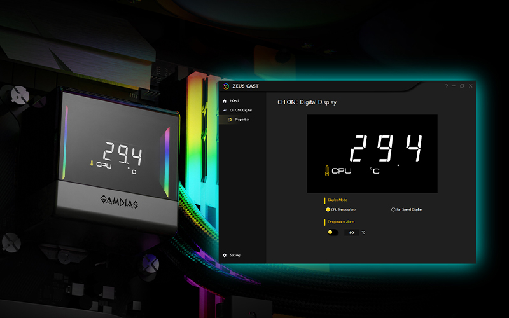This screenshot has width=509, height=318.
Task: Select the Fan Speed Display mode
Action: pos(407,210)
